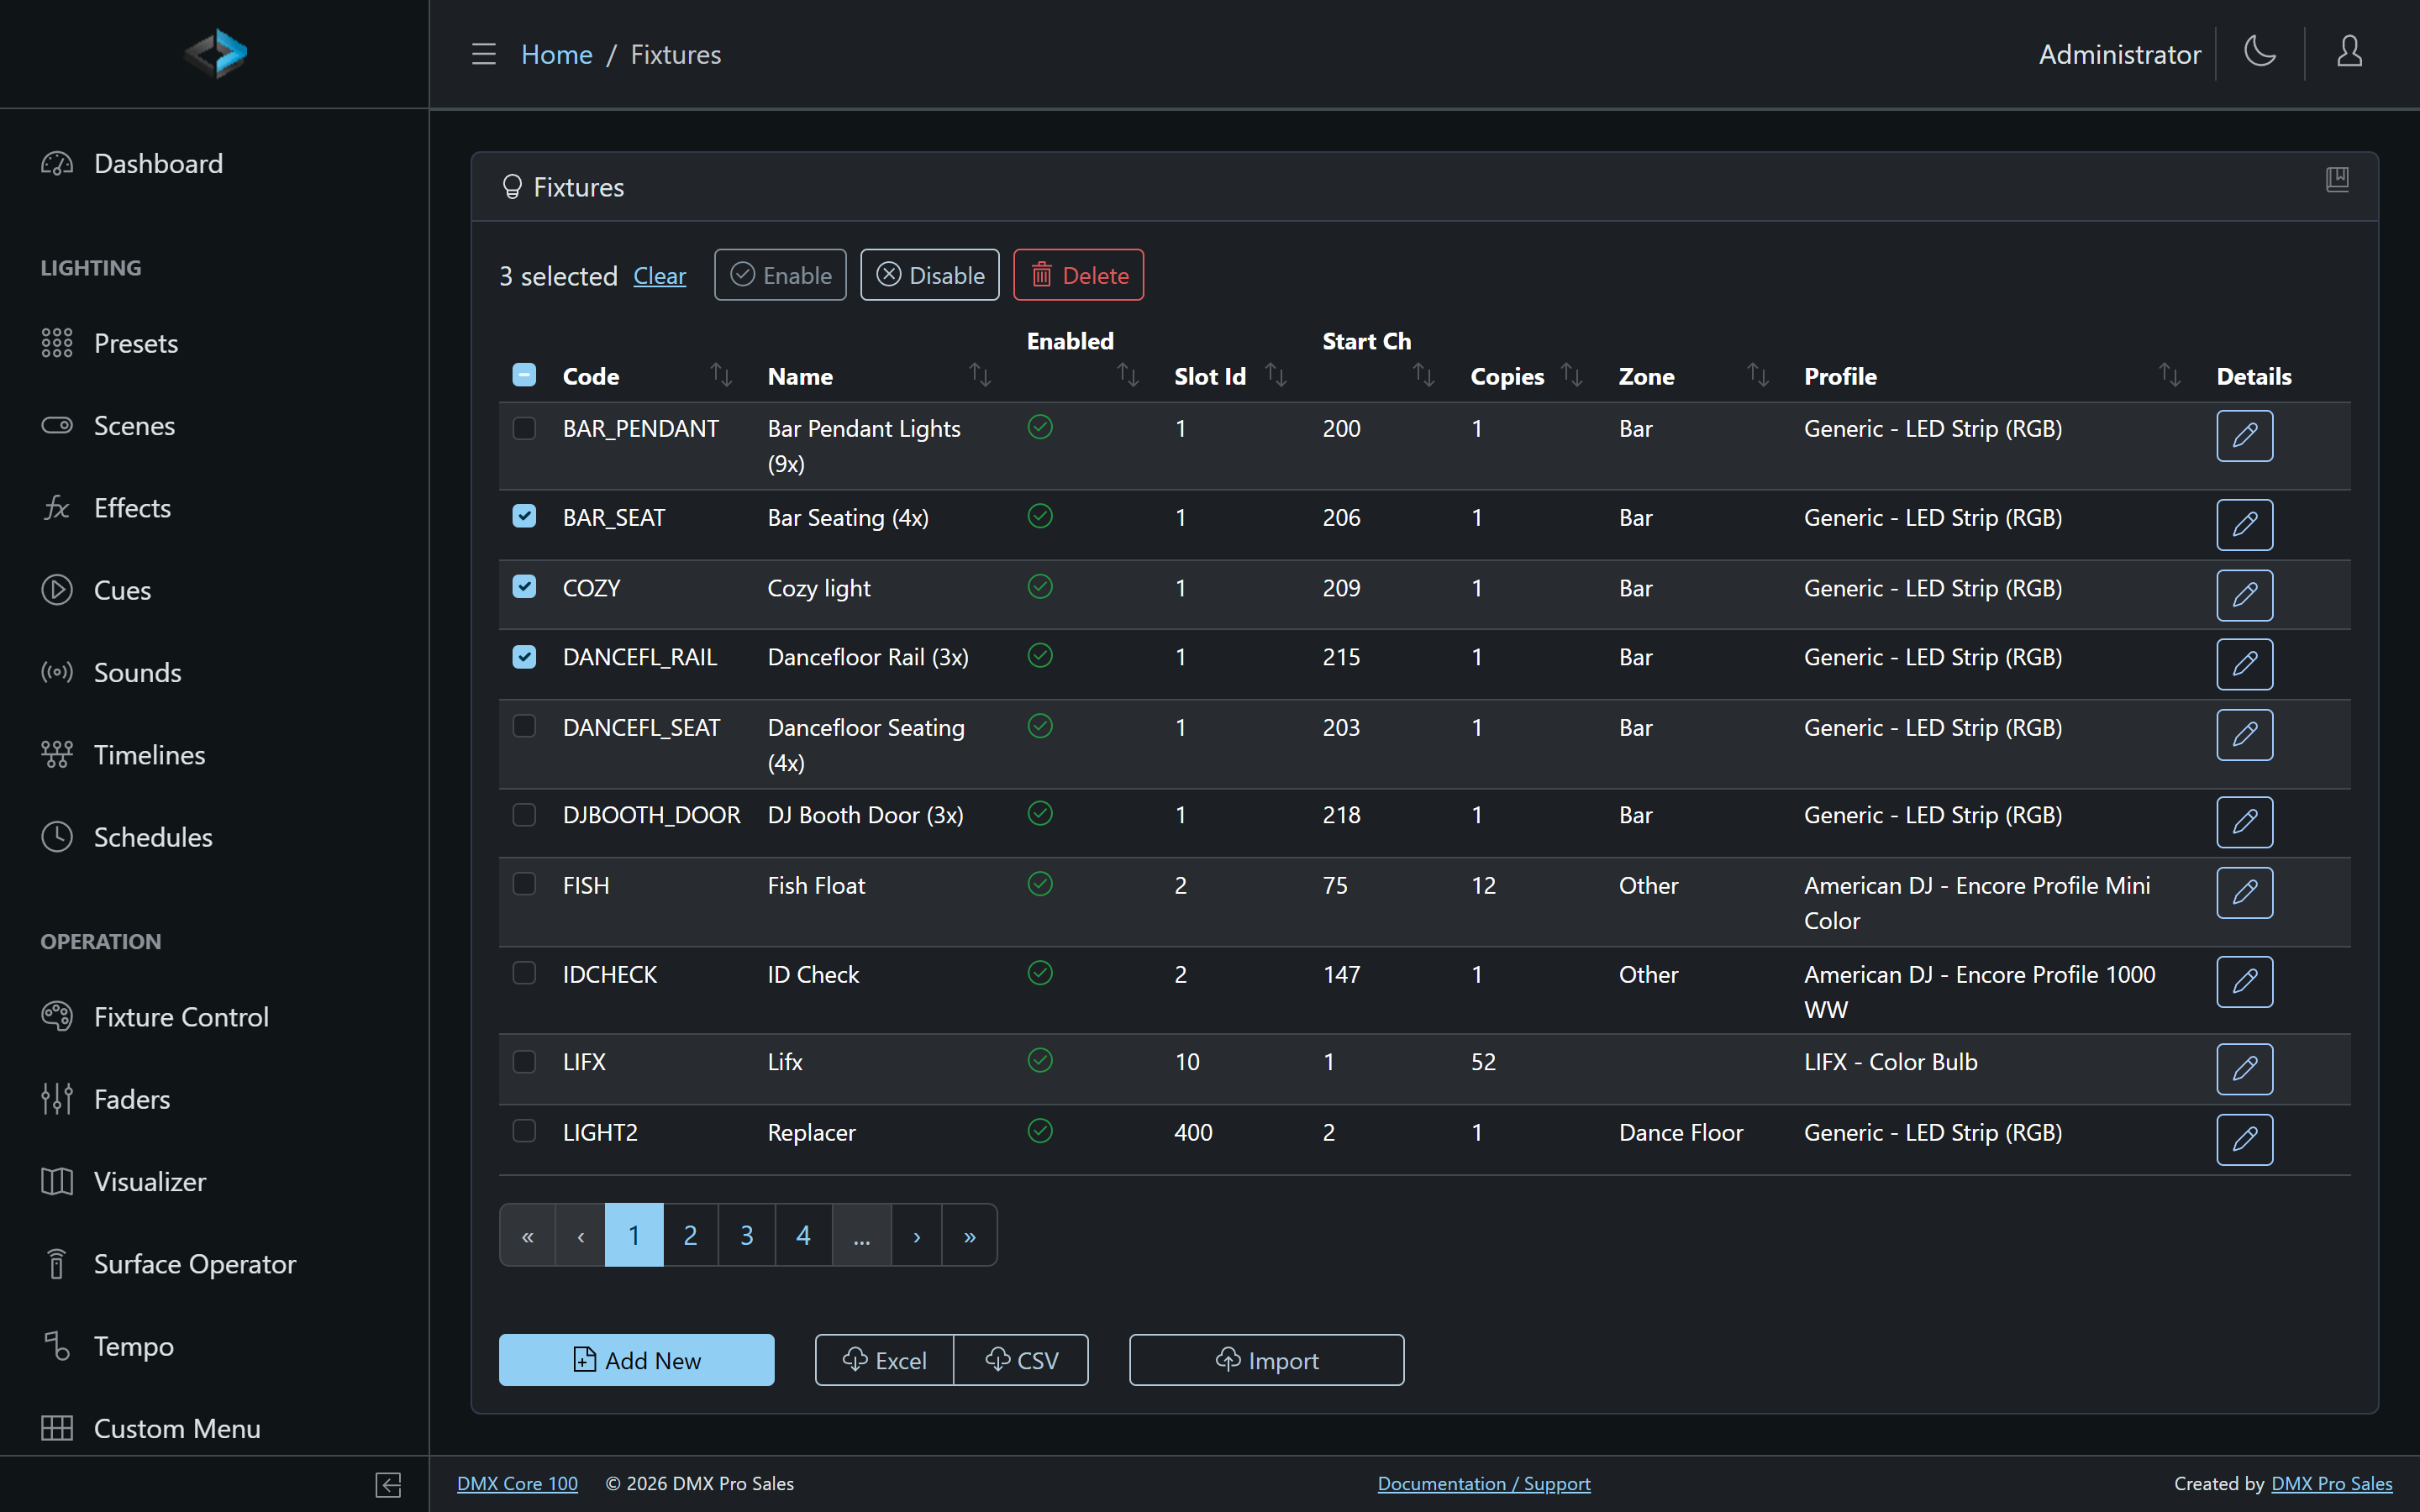Click the app logo in the sidebar

[215, 54]
